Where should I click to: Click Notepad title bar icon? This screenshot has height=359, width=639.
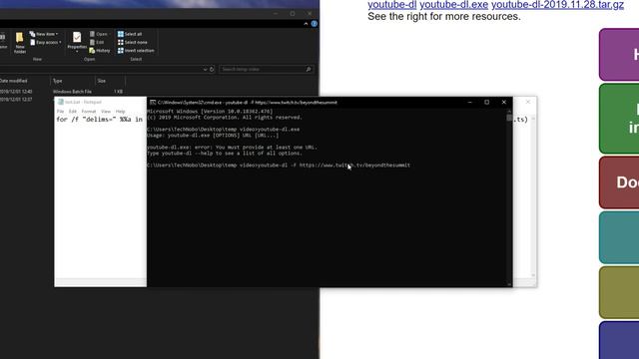click(61, 102)
